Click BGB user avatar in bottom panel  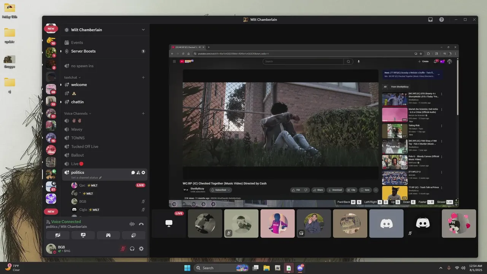51,249
